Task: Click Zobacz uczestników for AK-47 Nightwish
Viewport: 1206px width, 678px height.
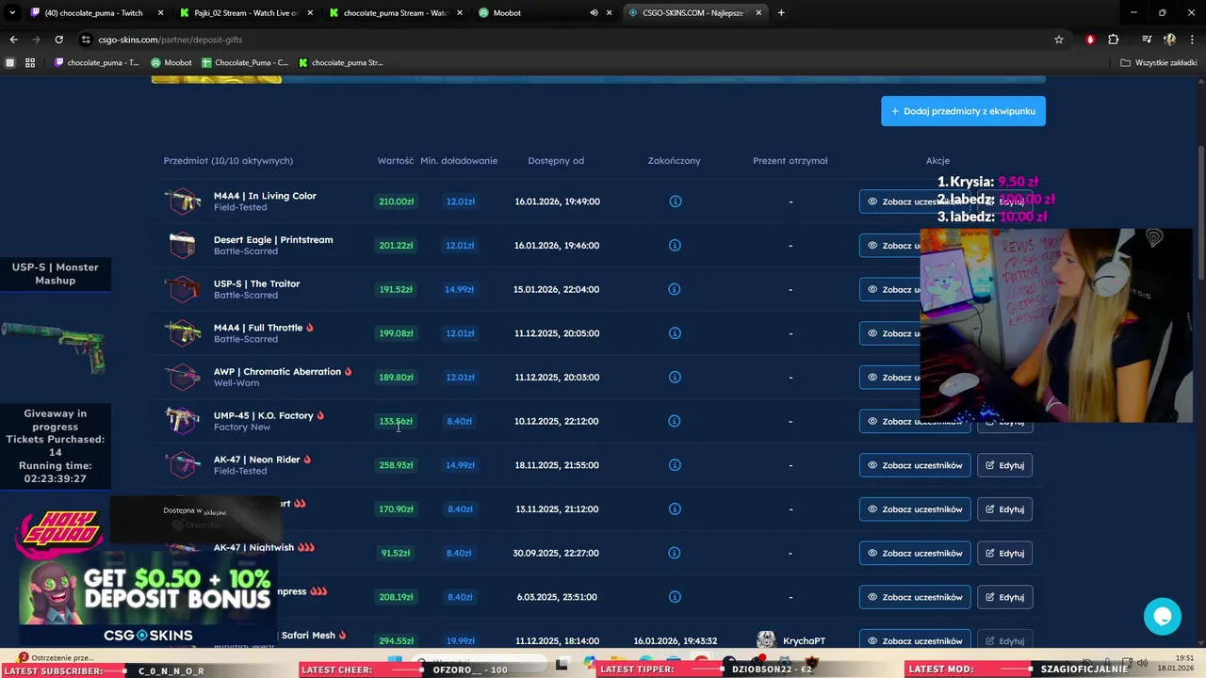Action: pyautogui.click(x=915, y=553)
